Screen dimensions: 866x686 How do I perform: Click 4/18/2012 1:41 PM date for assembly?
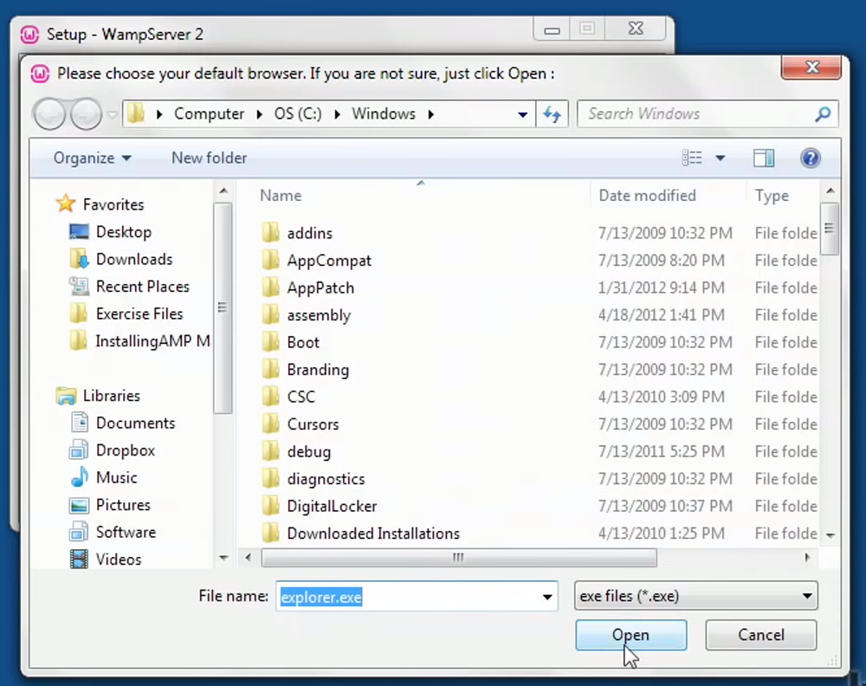pos(661,314)
